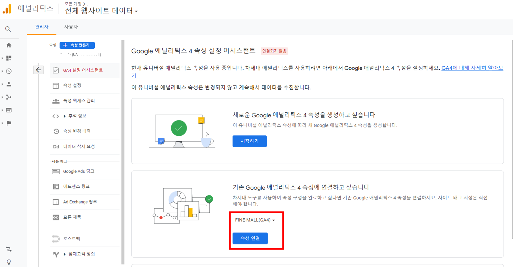This screenshot has width=513, height=267.
Task: Open 속성 설정 menu item
Action: 85,86
